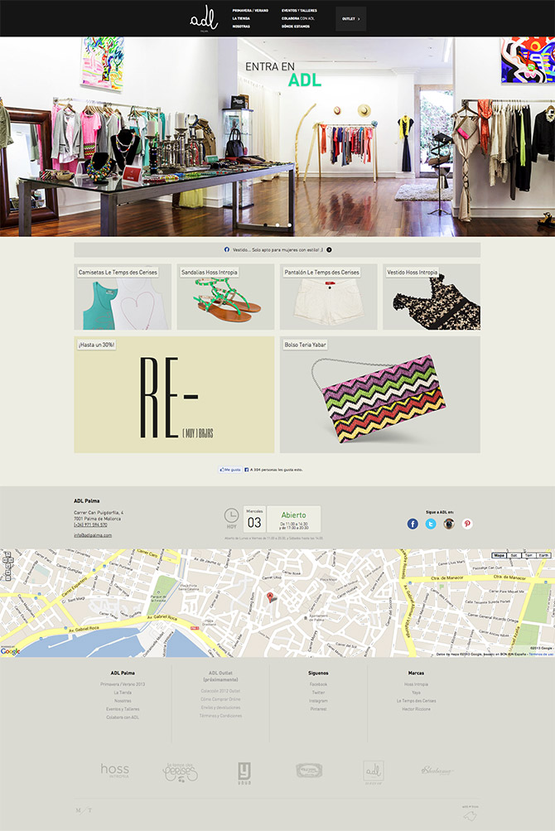Open the Instagram icon under Sigue a ADL

pos(449,524)
